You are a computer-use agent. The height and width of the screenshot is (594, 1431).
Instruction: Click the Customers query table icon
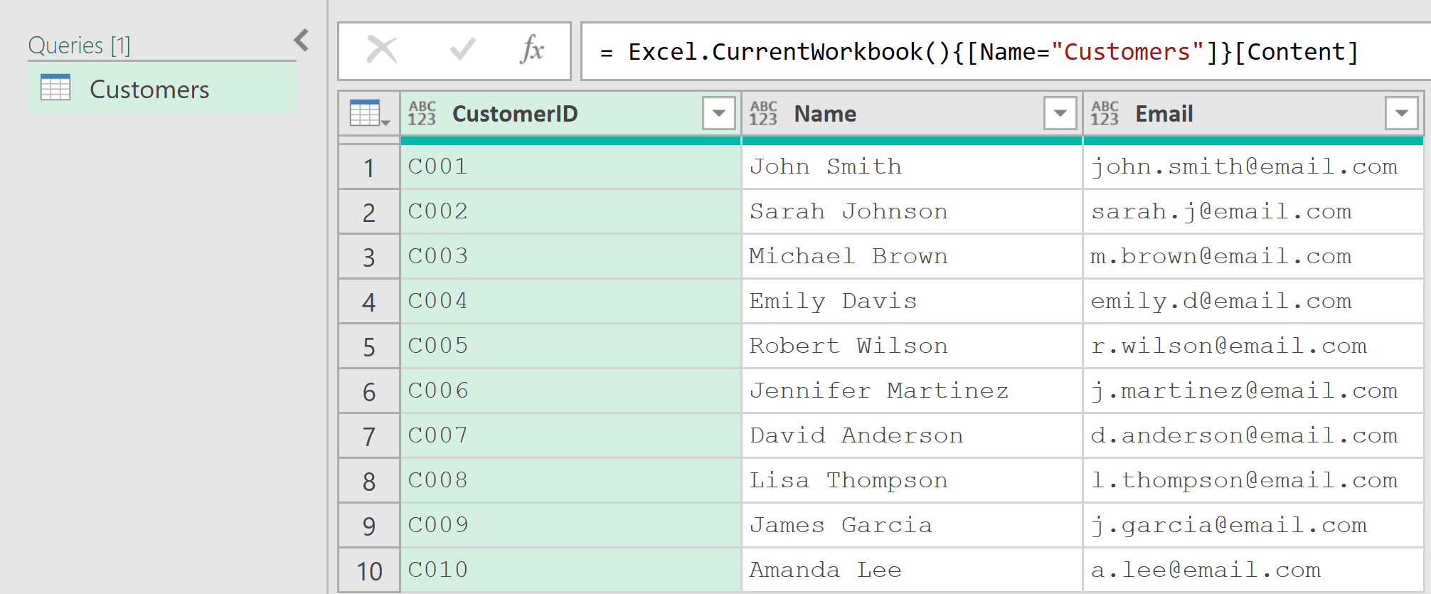pos(55,87)
